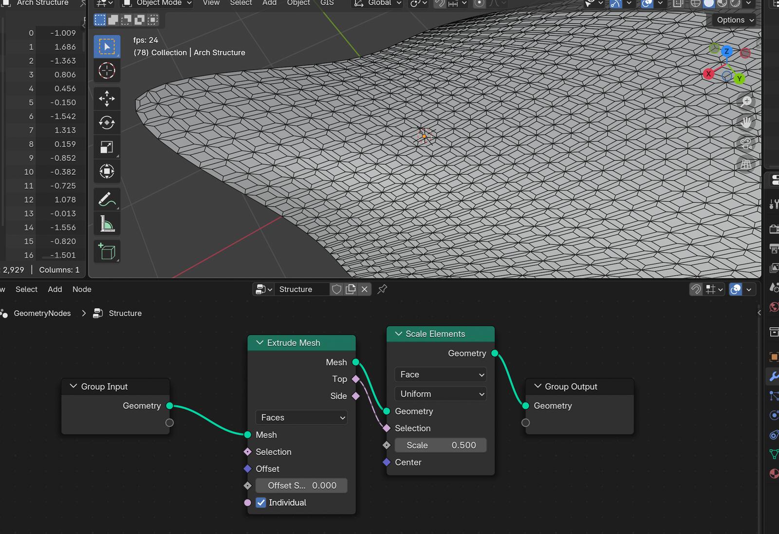779x534 pixels.
Task: Open the Node menu in node editor
Action: click(82, 289)
